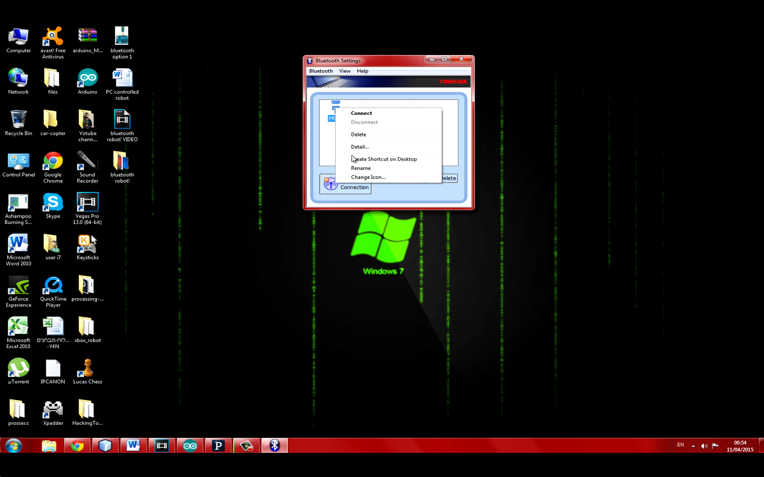This screenshot has width=764, height=477.
Task: Open the View menu in Bluetooth Settings
Action: (x=345, y=71)
